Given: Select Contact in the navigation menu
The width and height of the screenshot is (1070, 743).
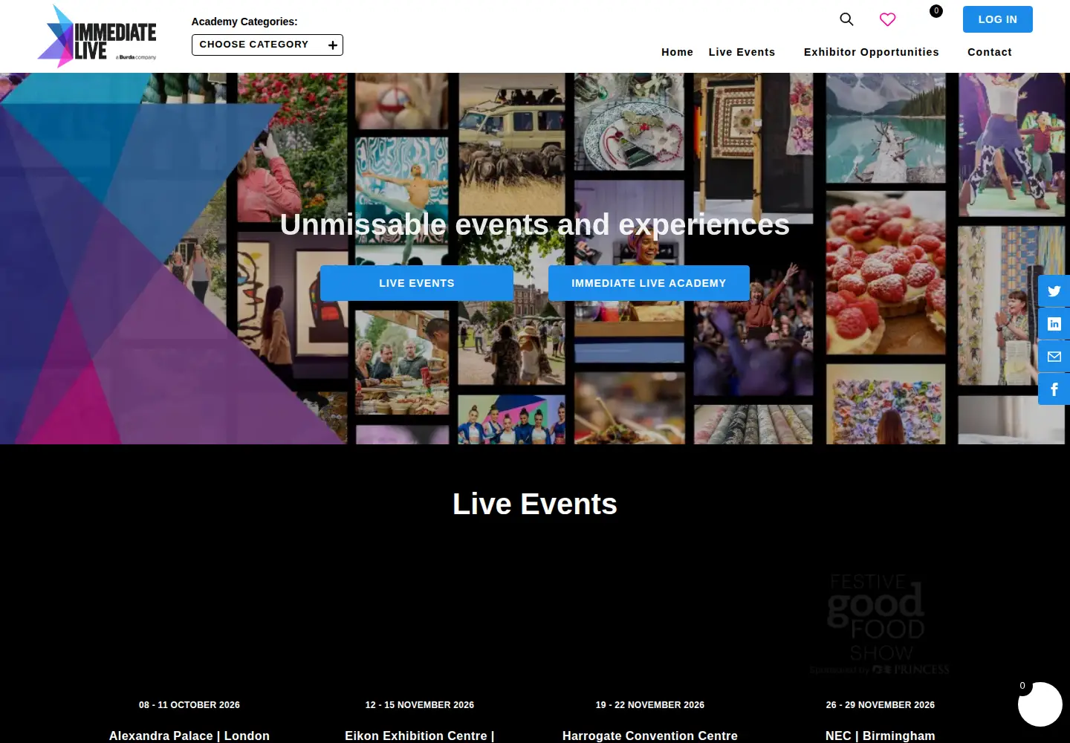Looking at the screenshot, I should tap(990, 52).
